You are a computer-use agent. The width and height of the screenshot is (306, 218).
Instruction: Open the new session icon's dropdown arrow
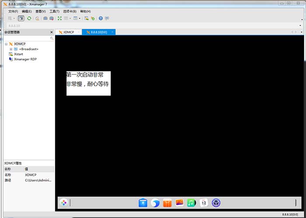pyautogui.click(x=14, y=18)
